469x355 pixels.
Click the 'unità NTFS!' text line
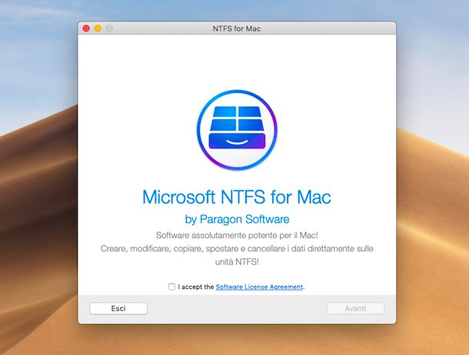(x=237, y=262)
